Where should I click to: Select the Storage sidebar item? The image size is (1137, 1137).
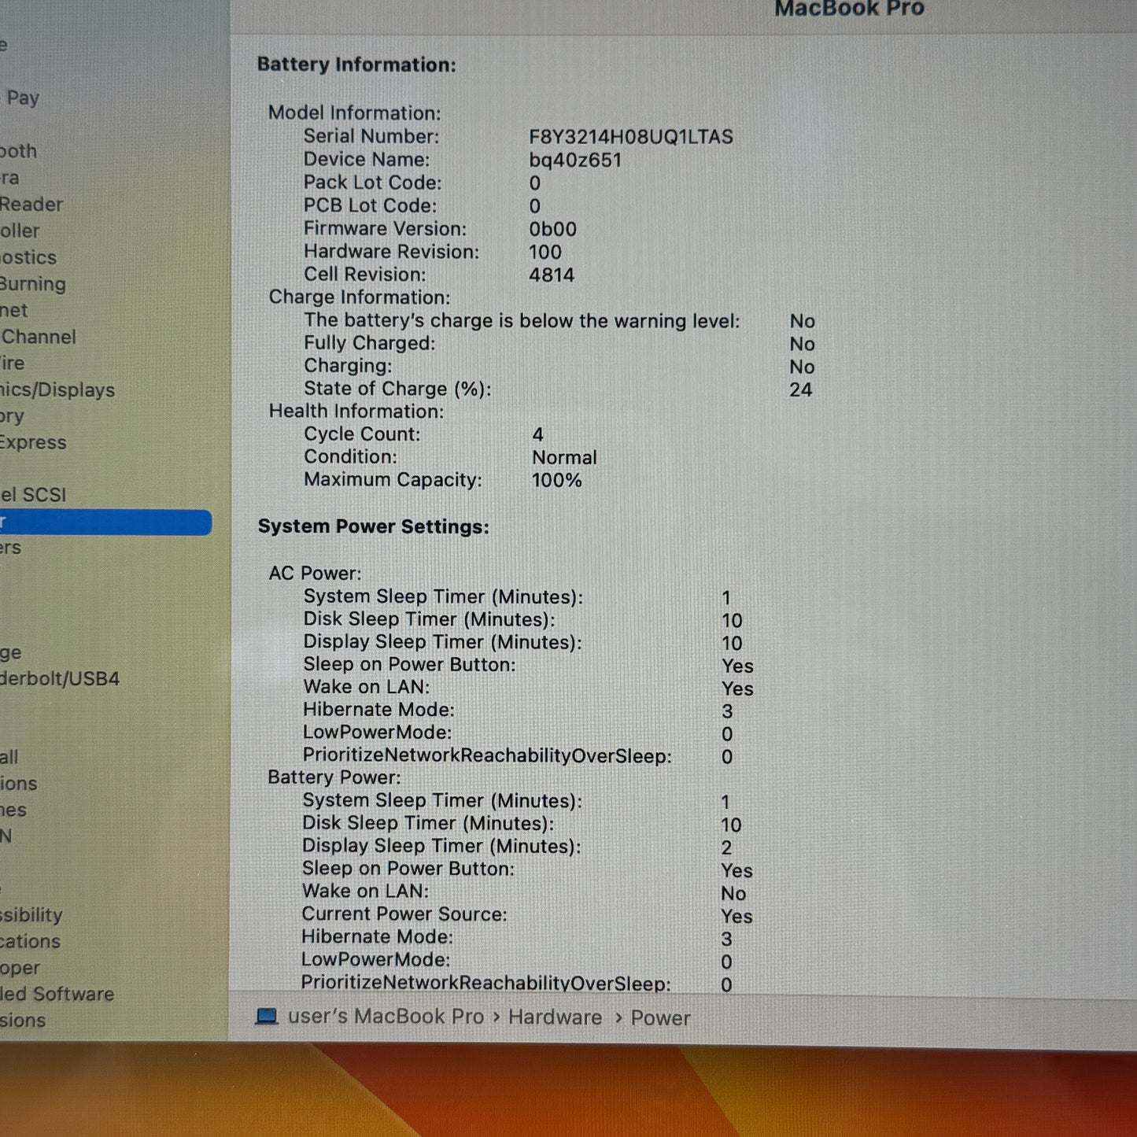coord(11,652)
